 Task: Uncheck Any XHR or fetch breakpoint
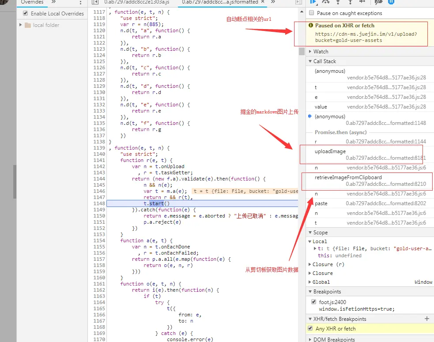pos(310,328)
